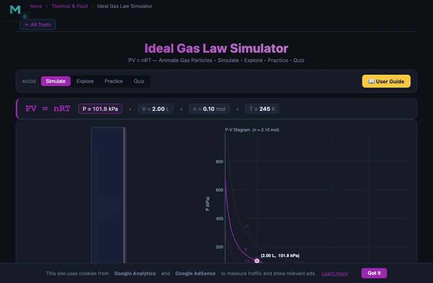This screenshot has width=433, height=283.
Task: Click the P (kPa) axis label
Action: 207,204
